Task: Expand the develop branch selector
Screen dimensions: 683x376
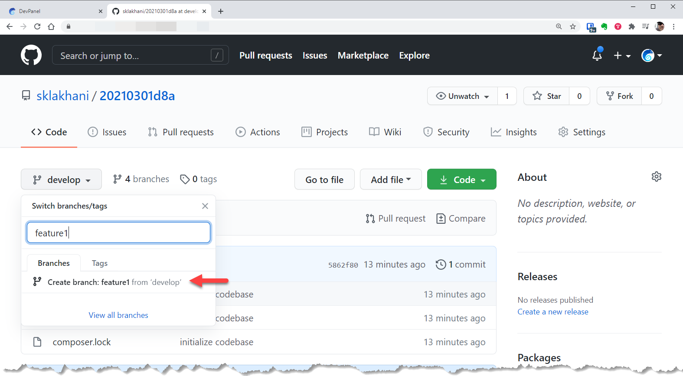Action: pos(61,180)
